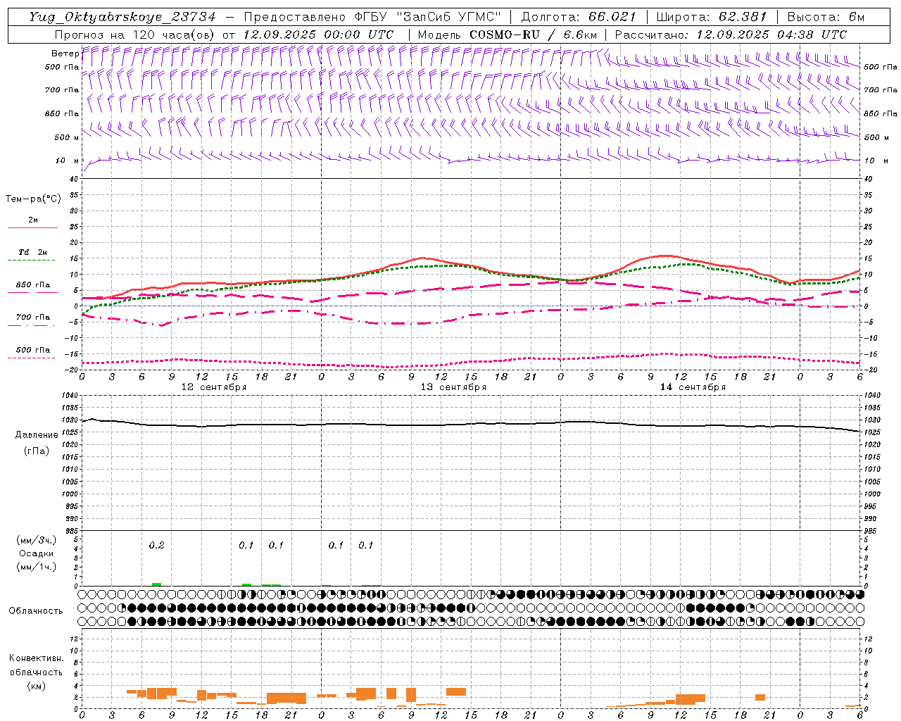Click the Td 2м dew point legend label
Viewport: 901px width, 721px height.
click(33, 252)
